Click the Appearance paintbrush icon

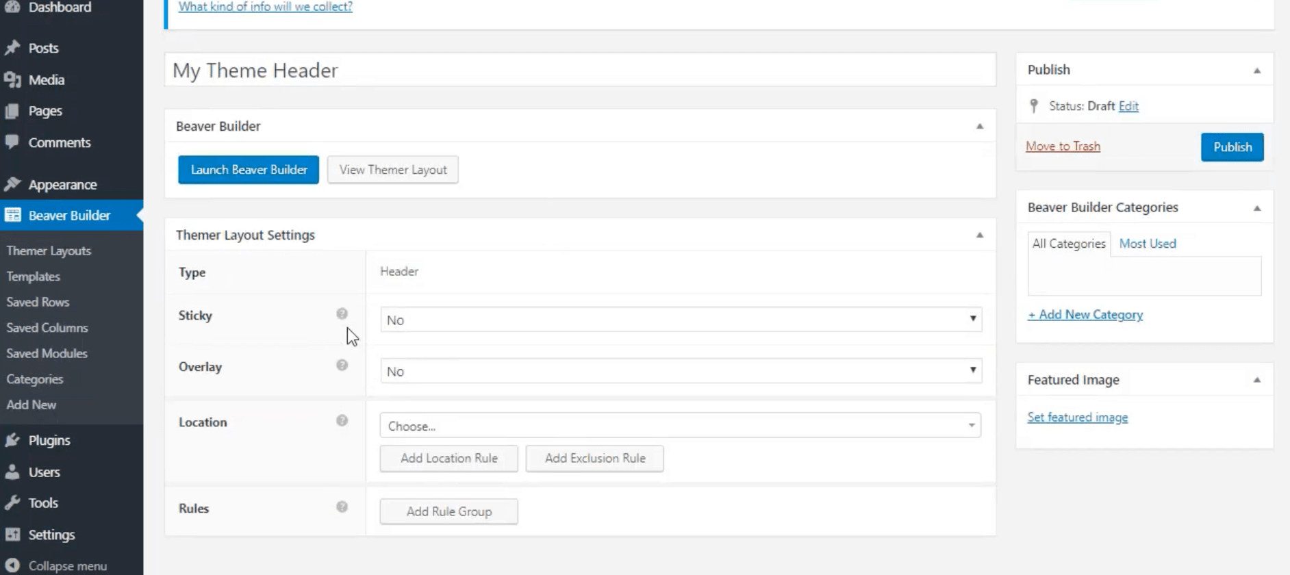click(12, 184)
